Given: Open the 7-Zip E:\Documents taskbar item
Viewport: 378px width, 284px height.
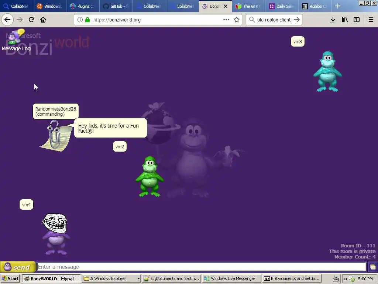Looking at the screenshot, I should [x=292, y=278].
